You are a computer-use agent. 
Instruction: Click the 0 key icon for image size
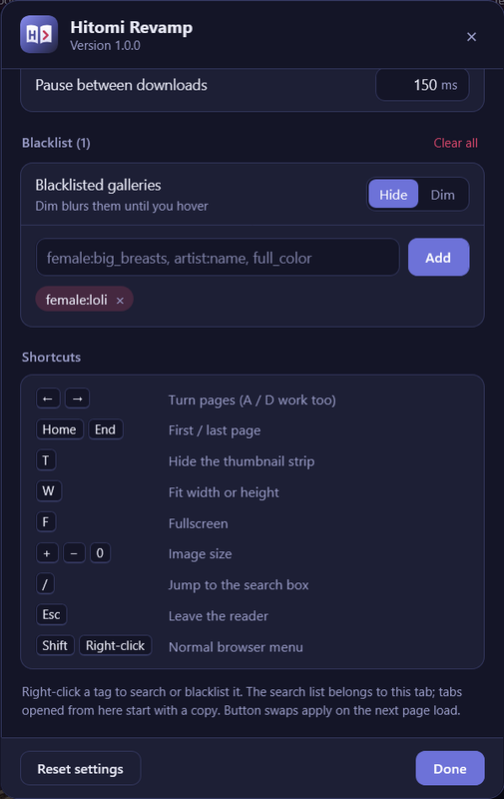pos(100,553)
